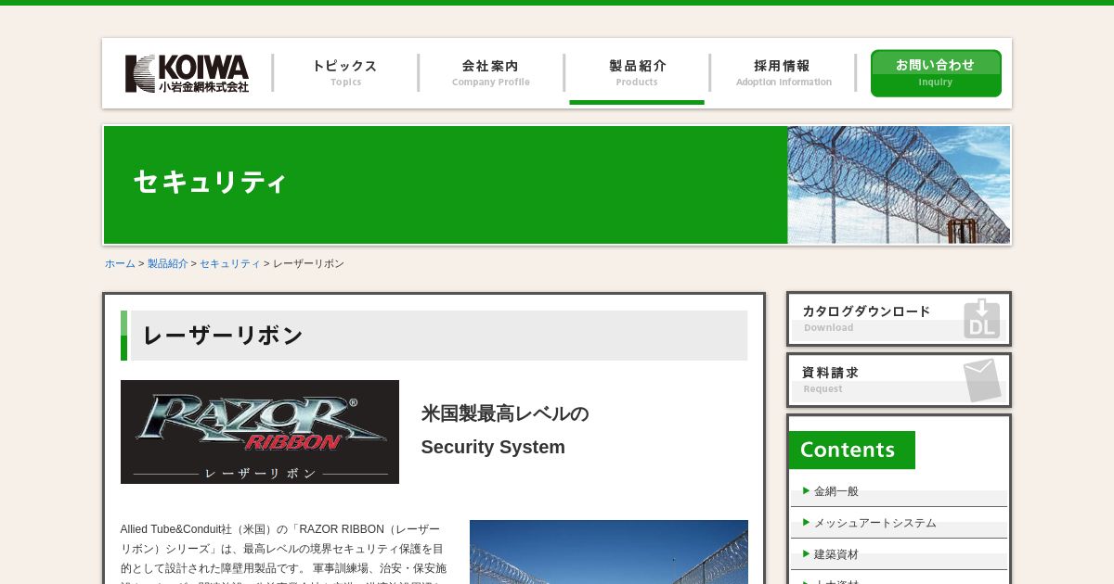Click the レーザーリボン breadcrumb text
Viewport: 1114px width, 584px height.
[x=308, y=264]
